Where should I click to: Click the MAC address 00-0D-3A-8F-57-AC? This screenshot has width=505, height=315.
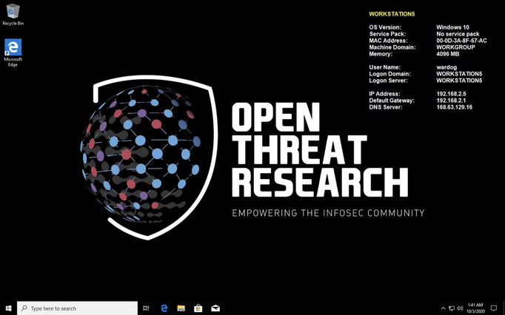(461, 41)
